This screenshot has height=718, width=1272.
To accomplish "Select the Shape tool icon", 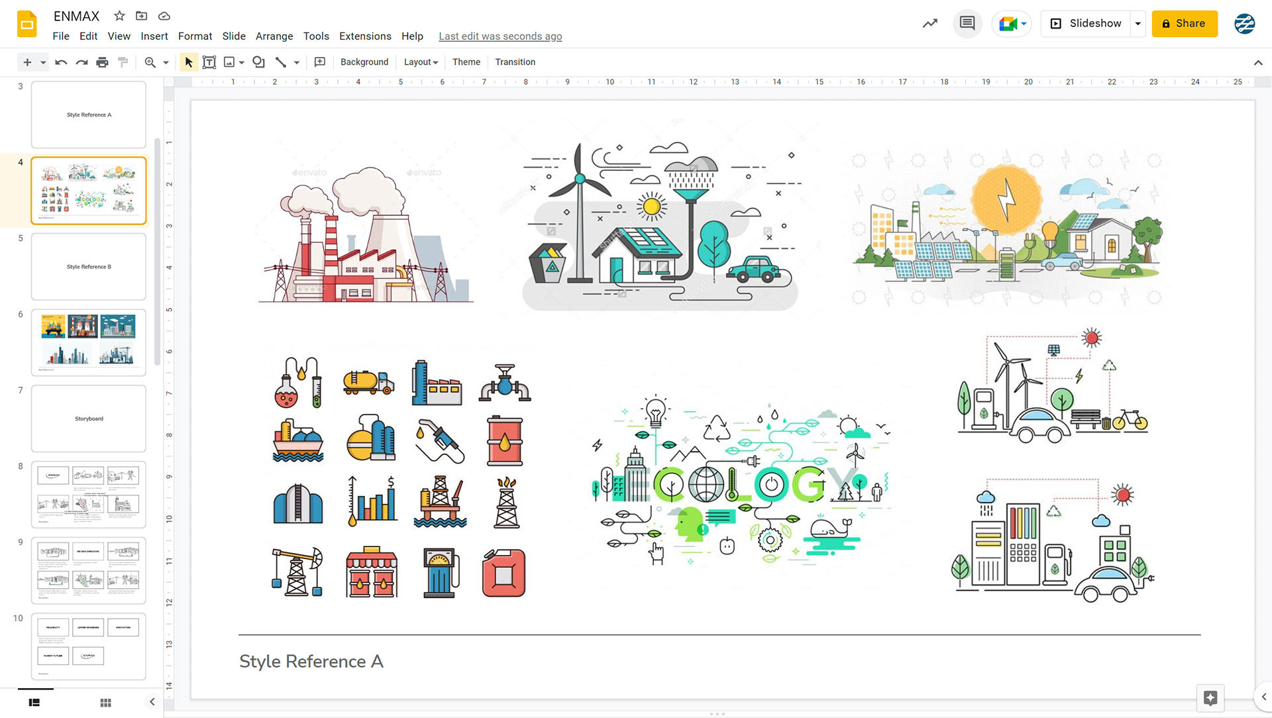I will [258, 62].
